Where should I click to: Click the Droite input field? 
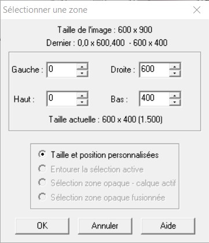coord(155,70)
